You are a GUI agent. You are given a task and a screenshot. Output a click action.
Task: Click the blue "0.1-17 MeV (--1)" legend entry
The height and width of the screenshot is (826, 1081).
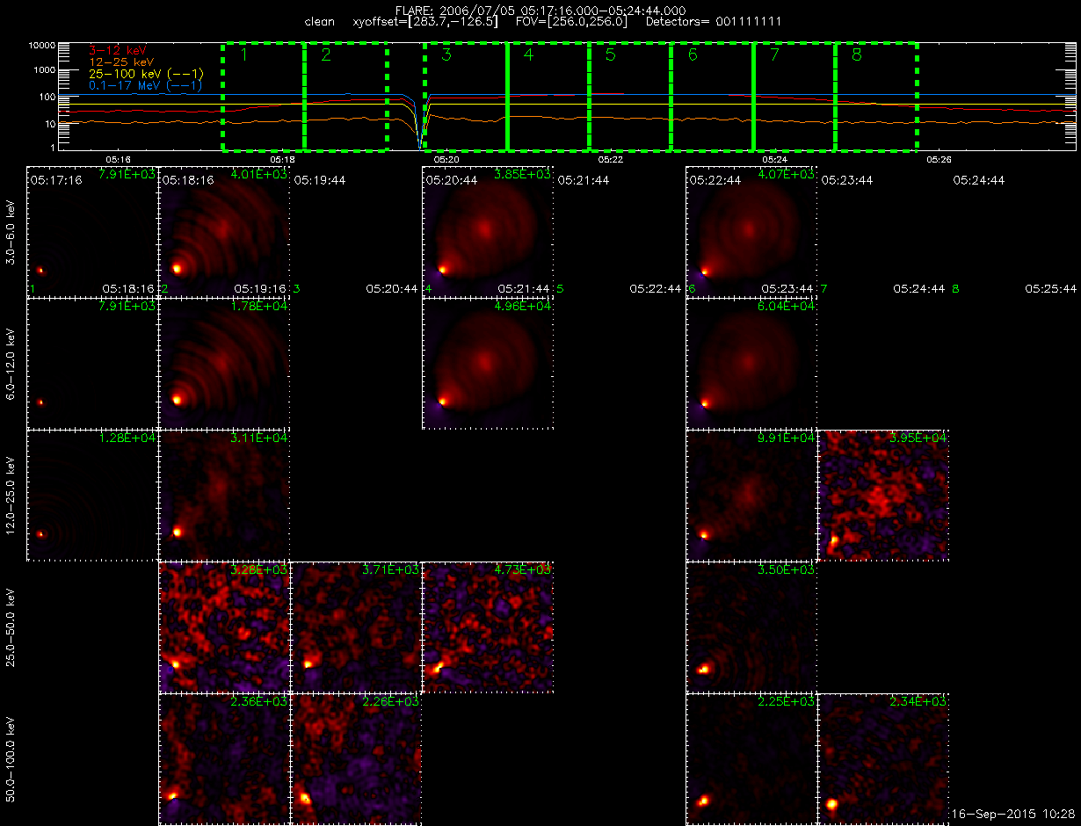point(146,85)
